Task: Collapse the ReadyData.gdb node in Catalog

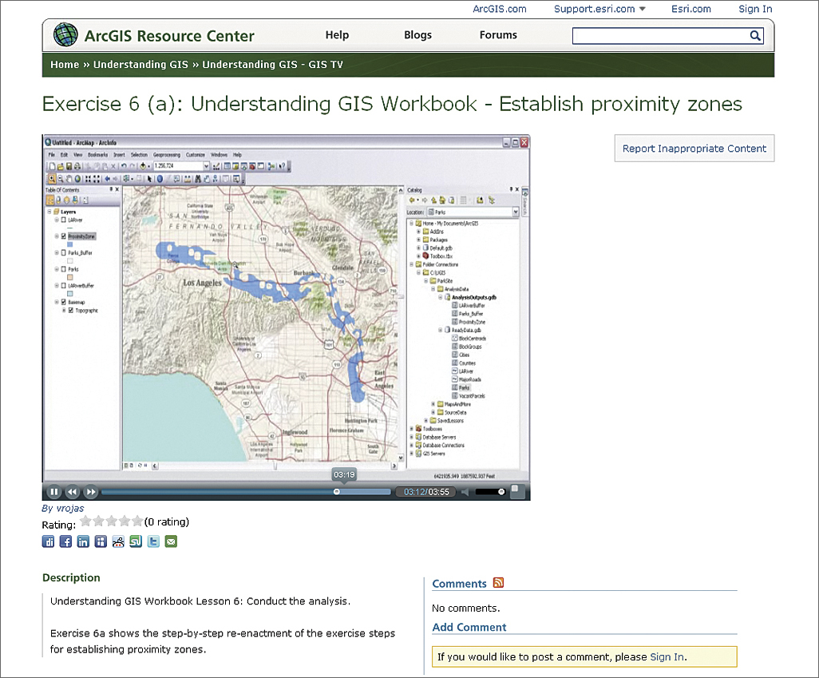Action: click(x=441, y=330)
